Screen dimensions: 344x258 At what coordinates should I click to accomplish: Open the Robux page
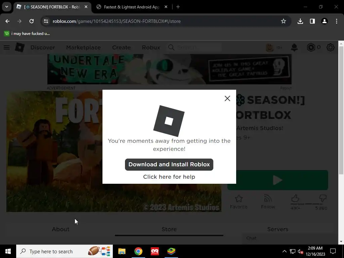tap(151, 47)
